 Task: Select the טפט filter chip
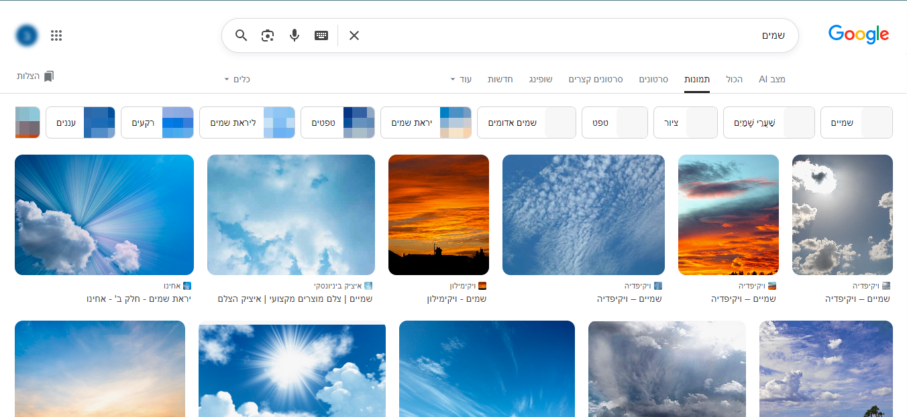coord(615,122)
